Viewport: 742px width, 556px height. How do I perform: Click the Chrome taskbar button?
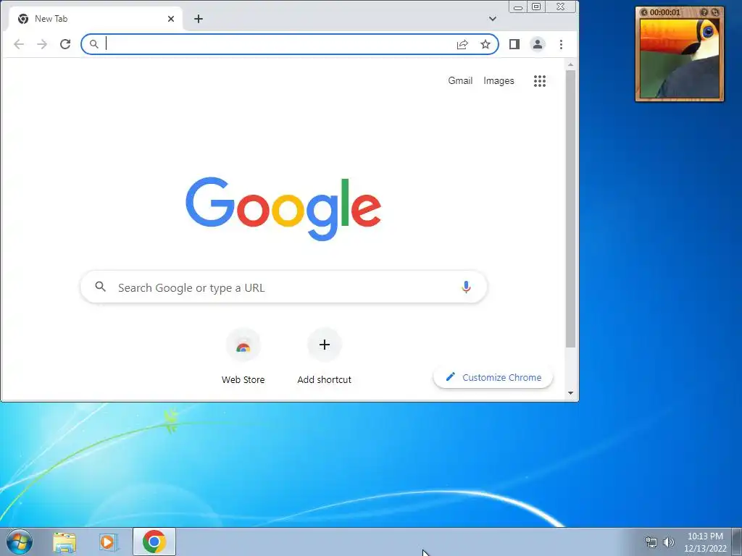(x=154, y=542)
